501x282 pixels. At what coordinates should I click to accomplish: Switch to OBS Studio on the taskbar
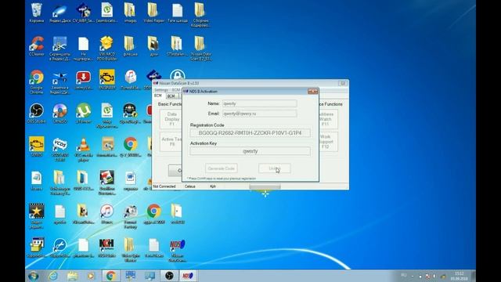(x=169, y=276)
